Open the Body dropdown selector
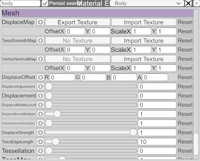Image resolution: width=200 pixels, height=161 pixels. 147,3
